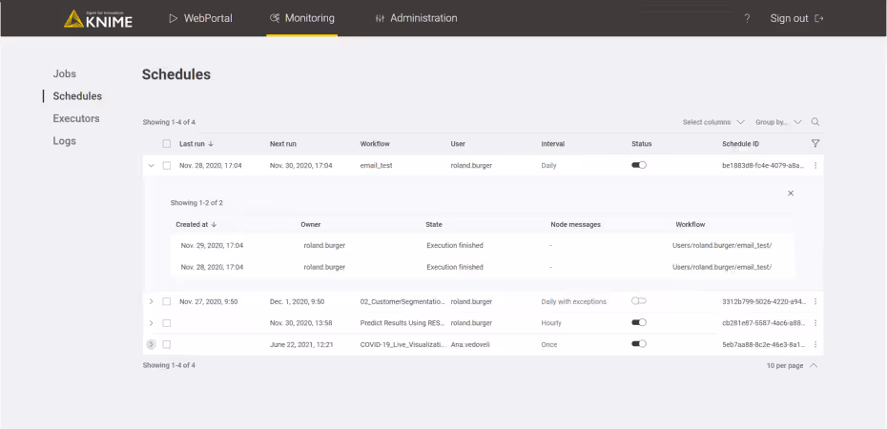Screen dimensions: 887x429
Task: Expand the Predict Results Using REST schedule row
Action: (151, 323)
